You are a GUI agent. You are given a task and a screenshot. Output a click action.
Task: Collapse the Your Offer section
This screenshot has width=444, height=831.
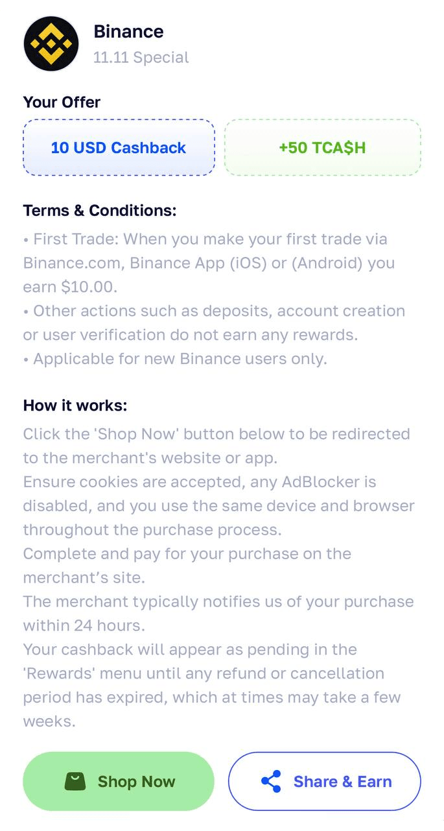(62, 102)
